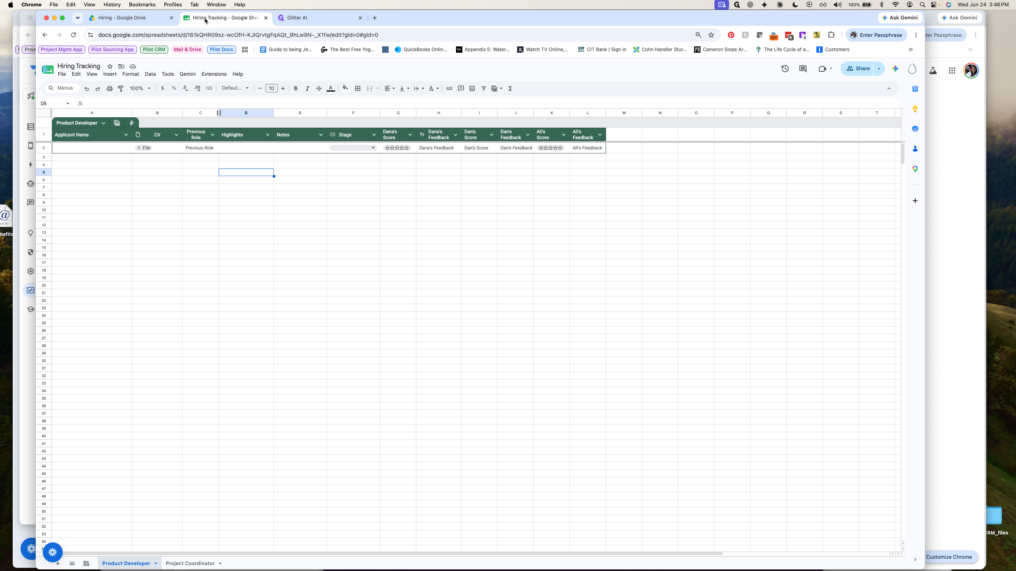Image resolution: width=1016 pixels, height=571 pixels.
Task: Open Google Tasks side panel icon
Action: [x=915, y=129]
